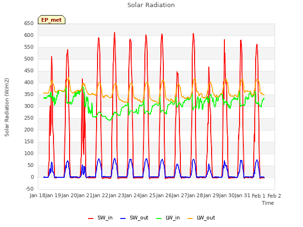The image size is (303, 227).
Task: Click the Time x-axis title
Action: pos(268,203)
